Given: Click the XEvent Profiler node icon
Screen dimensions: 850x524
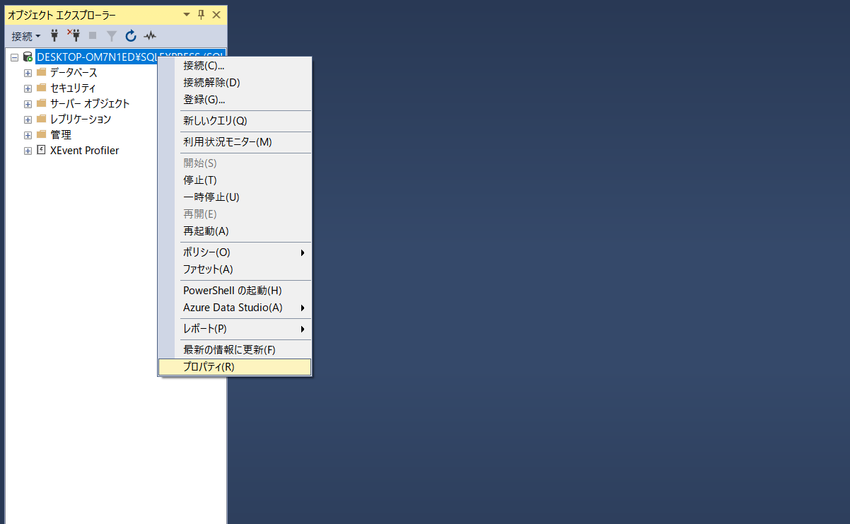Looking at the screenshot, I should pos(41,150).
